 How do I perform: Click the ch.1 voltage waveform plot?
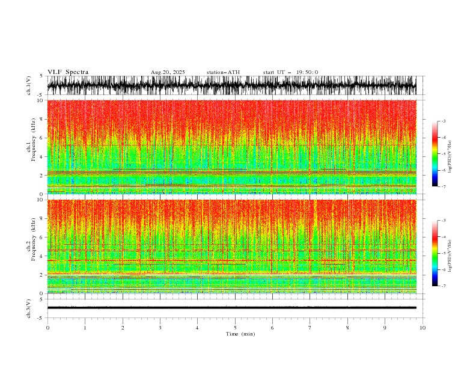click(231, 85)
